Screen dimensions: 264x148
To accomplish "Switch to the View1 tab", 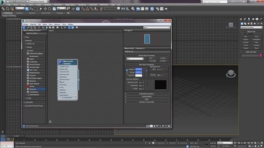I will 51,31.
